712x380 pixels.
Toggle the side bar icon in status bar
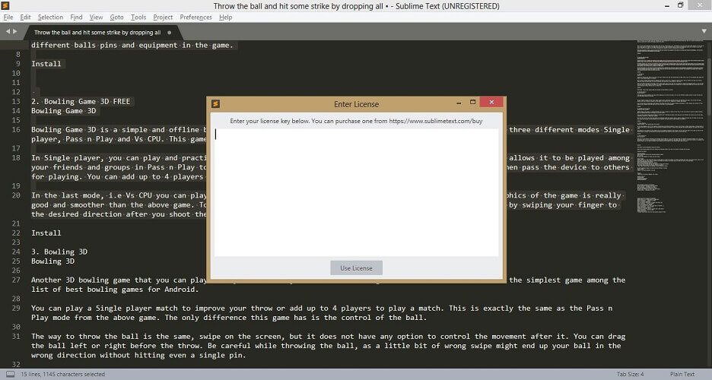pyautogui.click(x=10, y=374)
